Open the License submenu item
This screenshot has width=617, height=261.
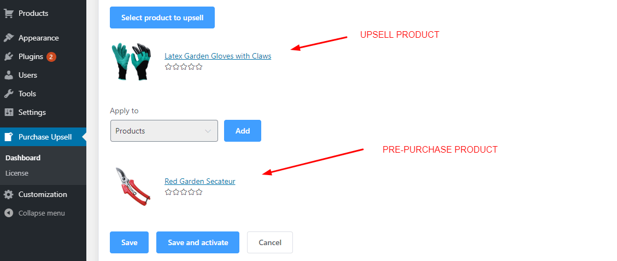coord(17,173)
